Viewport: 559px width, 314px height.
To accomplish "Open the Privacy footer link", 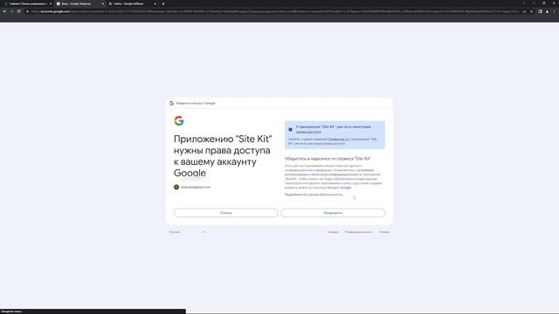I will pos(359,232).
